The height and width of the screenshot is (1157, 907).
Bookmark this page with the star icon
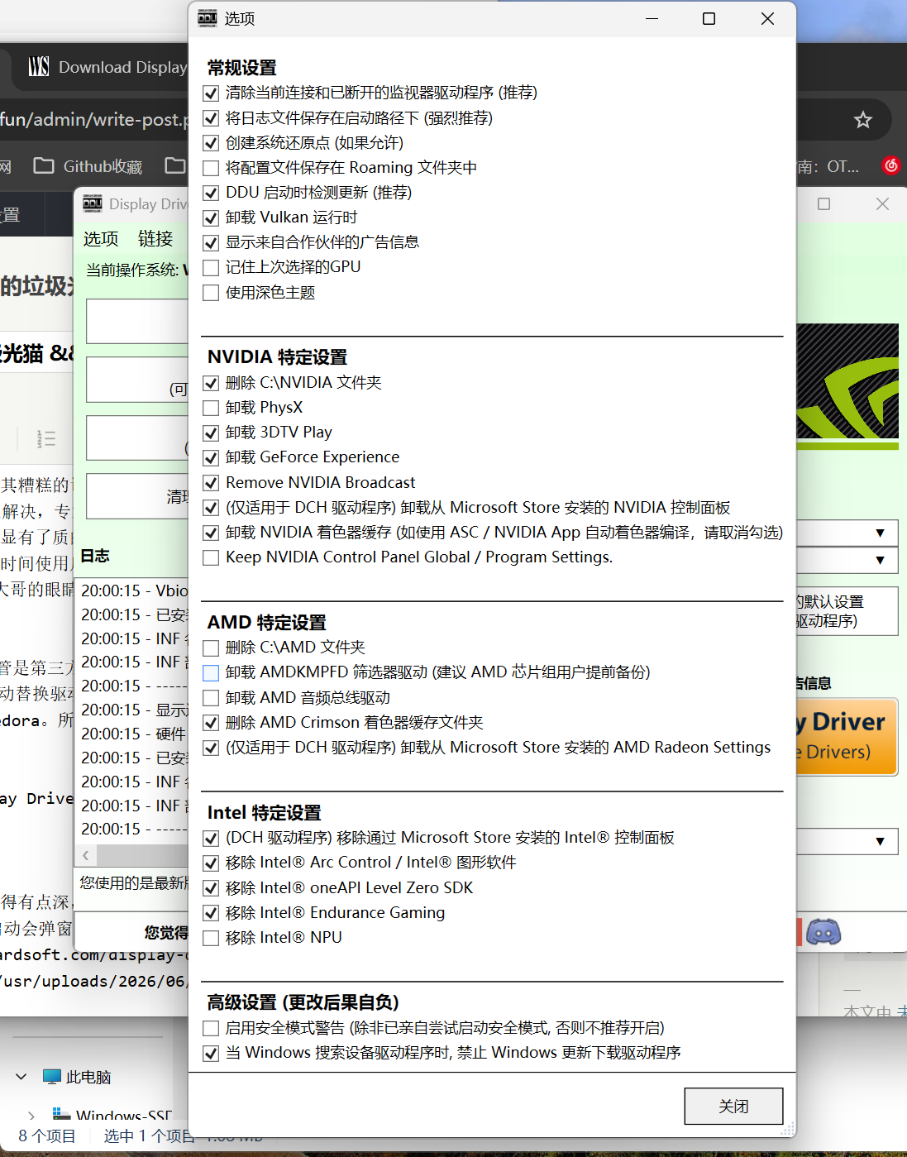click(863, 120)
